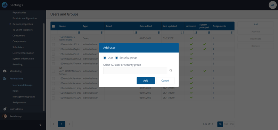Screen dimensions: 278x130
Task: Expand the Custom properties tree item
Action: tap(10, 24)
